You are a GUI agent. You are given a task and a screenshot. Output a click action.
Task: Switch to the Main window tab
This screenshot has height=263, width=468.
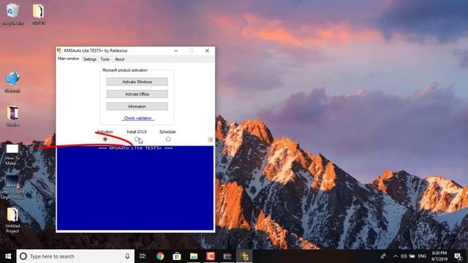[68, 58]
